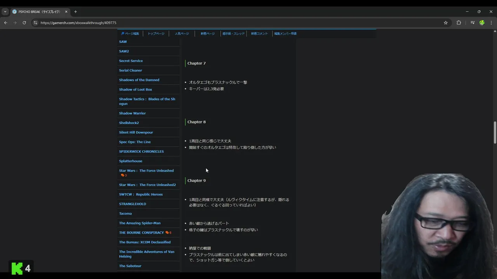Open the media control icon in toolbar
Screen dimensions: 497x279
tap(473, 23)
